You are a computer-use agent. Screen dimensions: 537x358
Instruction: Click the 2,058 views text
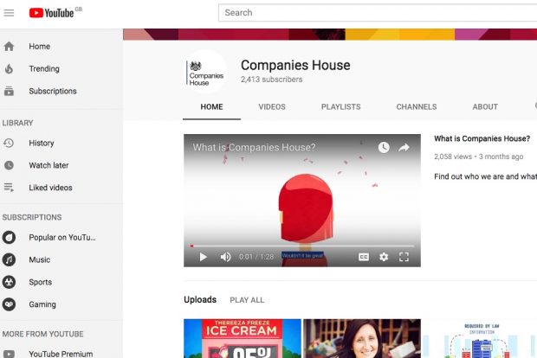(x=453, y=157)
